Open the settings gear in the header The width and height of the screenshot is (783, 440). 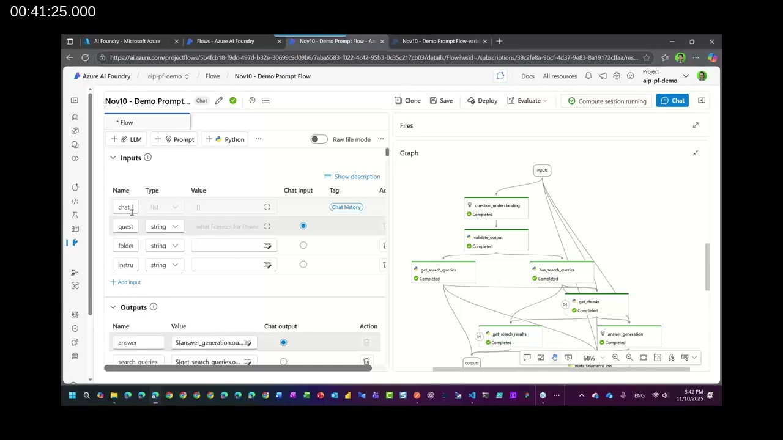[617, 76]
